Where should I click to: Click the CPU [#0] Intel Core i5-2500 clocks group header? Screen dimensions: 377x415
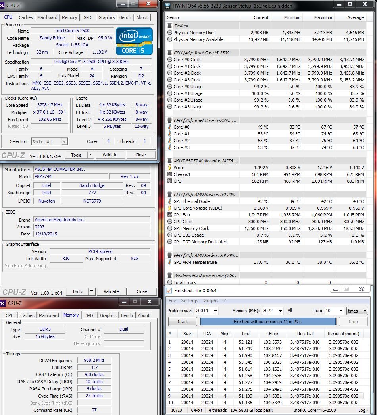coord(267,53)
